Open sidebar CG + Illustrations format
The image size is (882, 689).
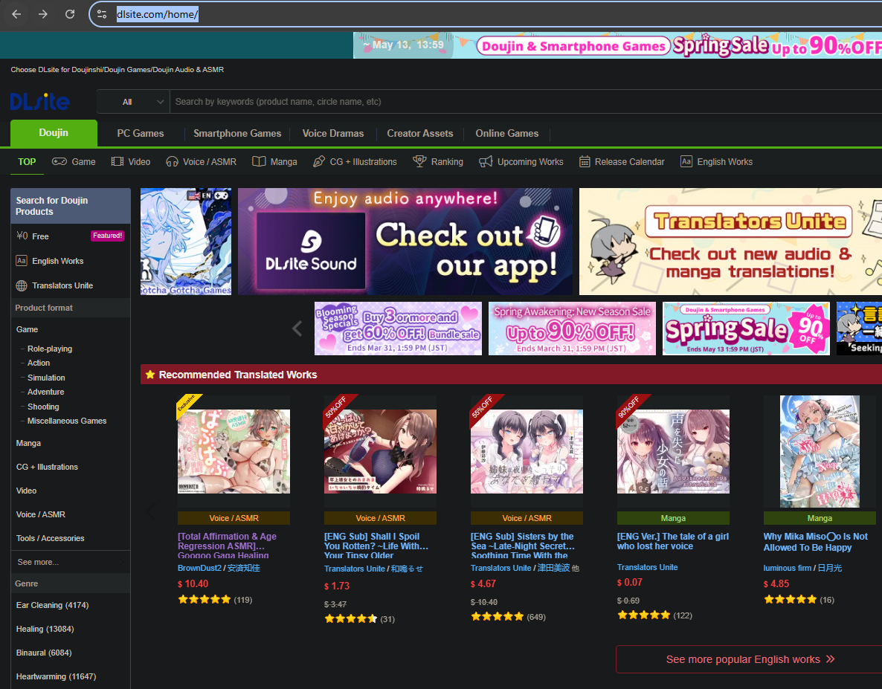click(48, 467)
